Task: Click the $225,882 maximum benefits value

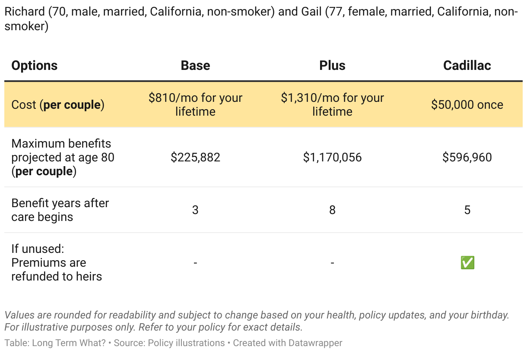Action: click(195, 158)
